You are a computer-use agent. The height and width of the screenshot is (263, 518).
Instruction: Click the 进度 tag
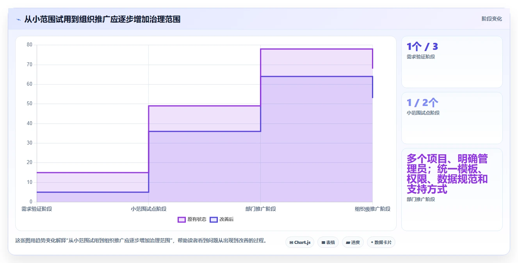[353, 242]
